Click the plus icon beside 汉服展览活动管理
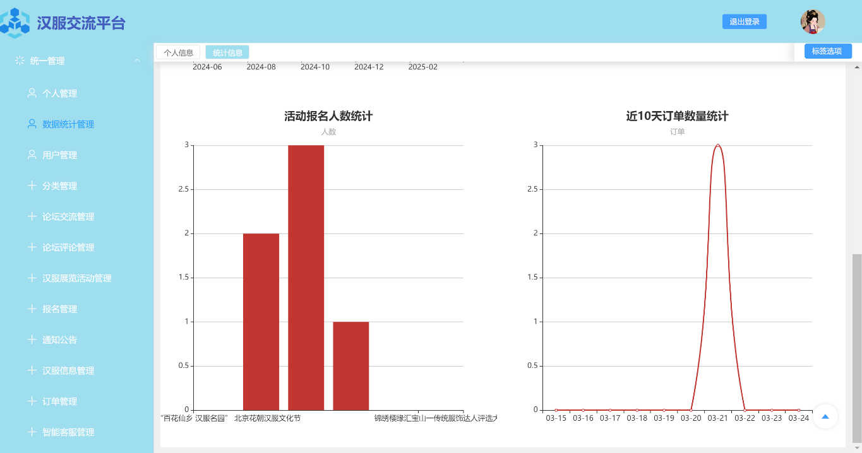The height and width of the screenshot is (453, 862). click(x=32, y=278)
